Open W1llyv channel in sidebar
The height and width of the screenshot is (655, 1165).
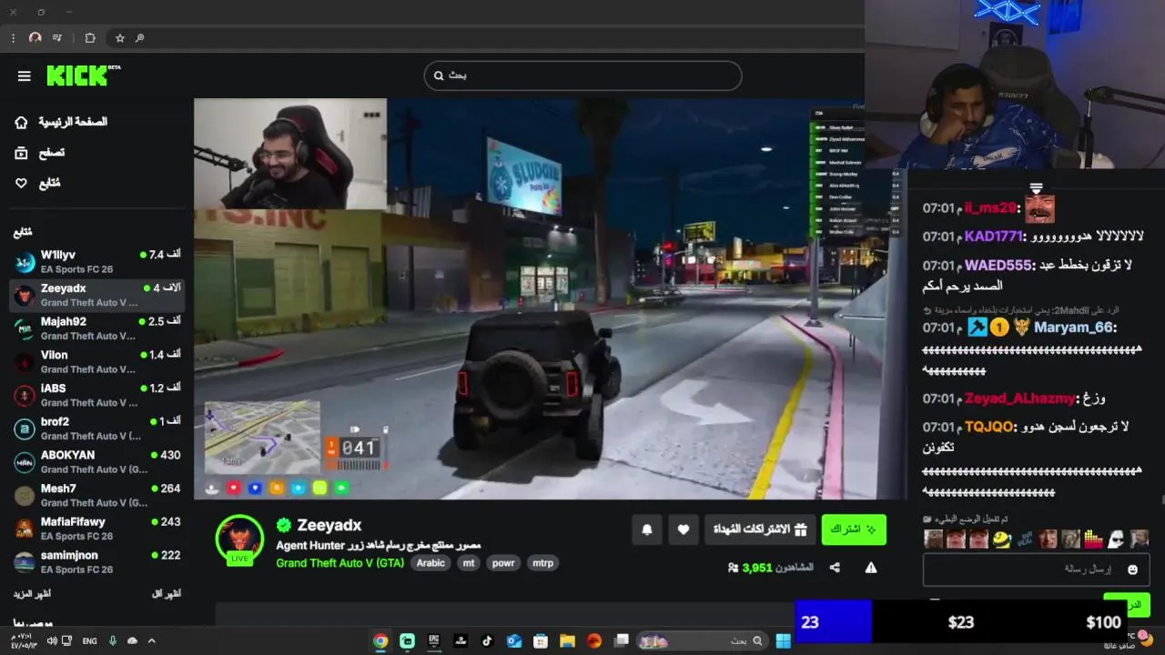point(96,262)
